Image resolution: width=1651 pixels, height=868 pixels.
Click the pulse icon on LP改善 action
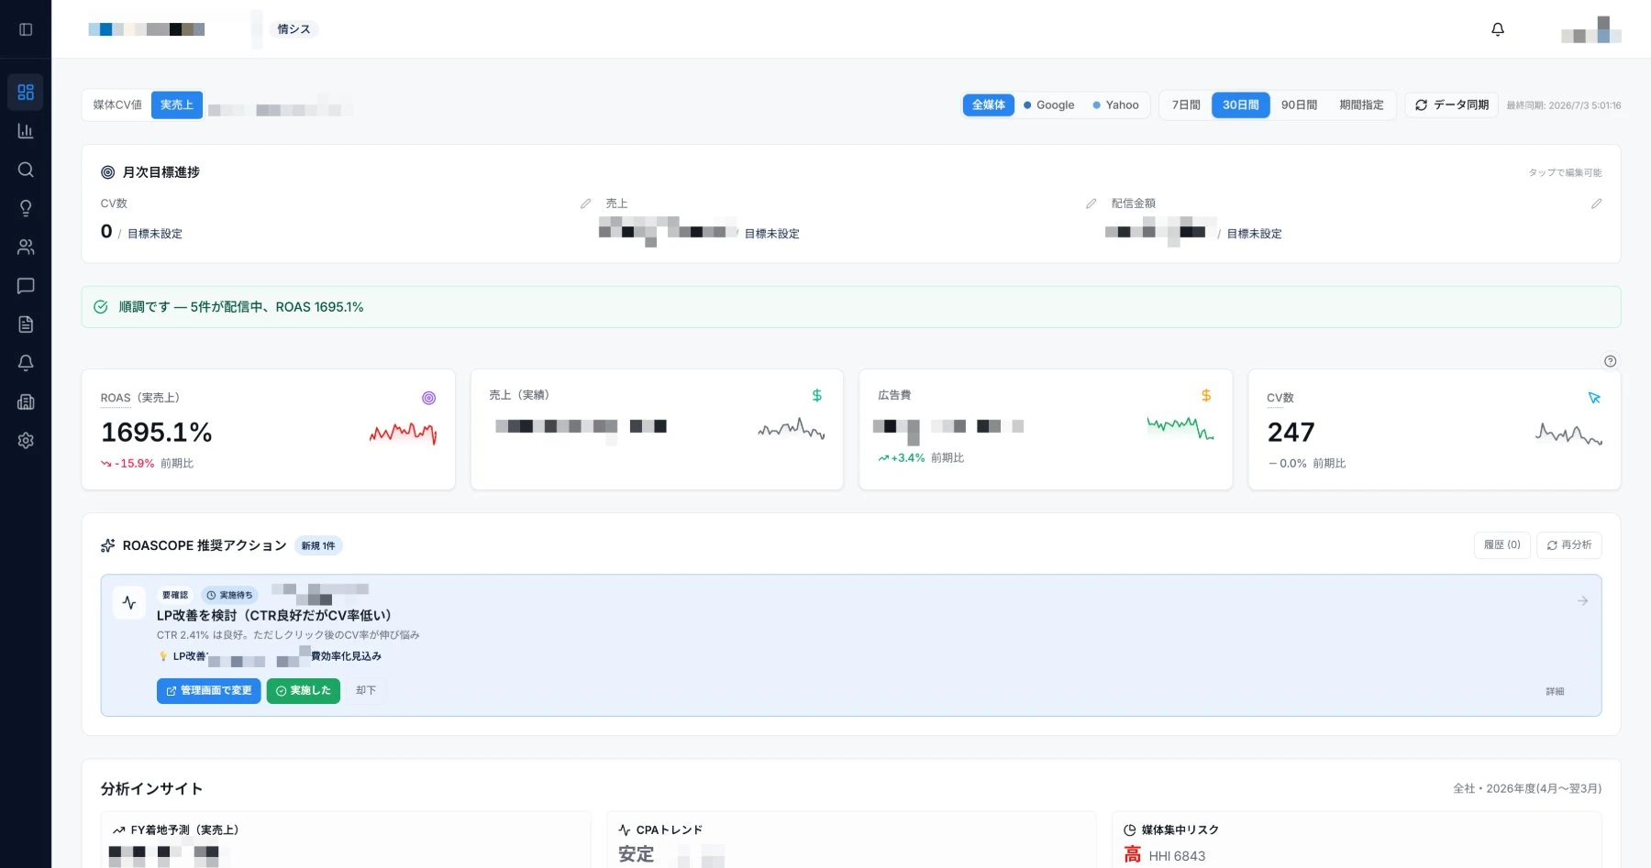[129, 603]
